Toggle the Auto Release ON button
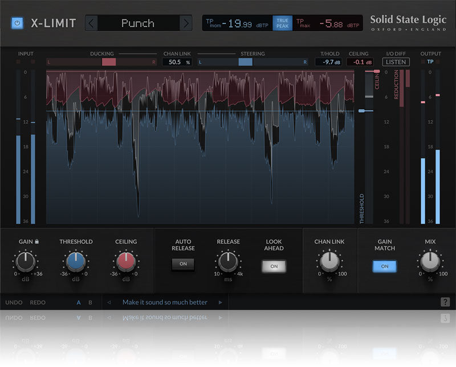The height and width of the screenshot is (367, 456). [x=183, y=264]
